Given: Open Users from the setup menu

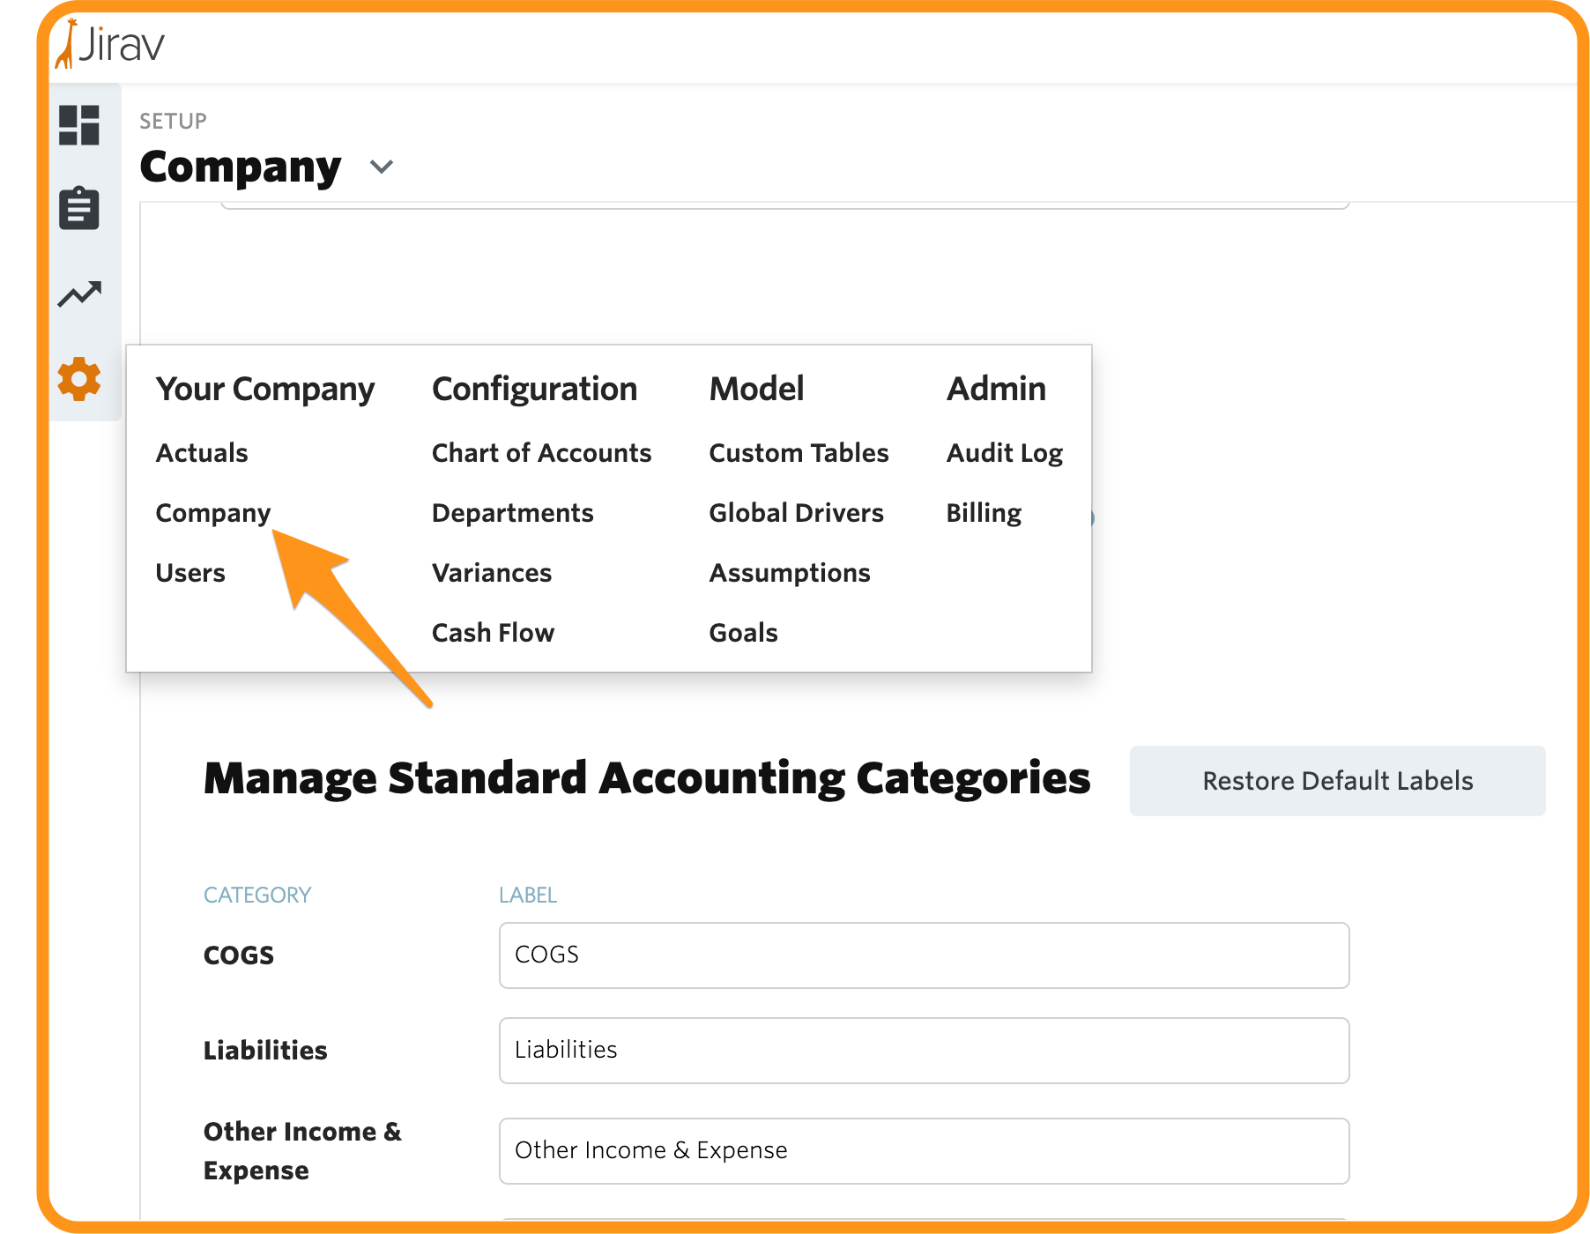Looking at the screenshot, I should (190, 573).
